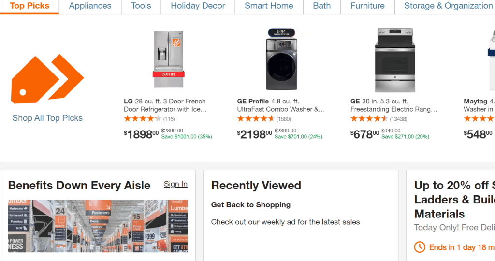This screenshot has width=495, height=261.
Task: Click the LG refrigerator star rating
Action: (x=142, y=119)
